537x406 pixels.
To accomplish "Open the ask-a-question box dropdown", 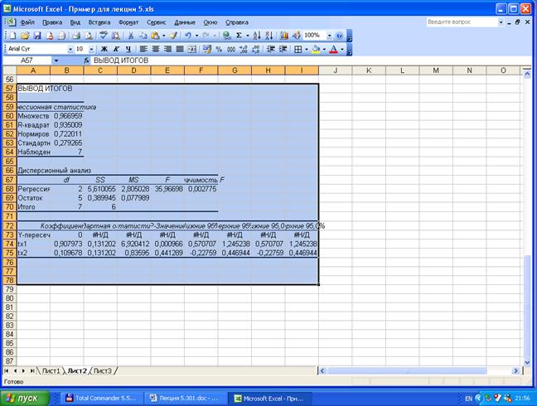I will pyautogui.click(x=501, y=22).
